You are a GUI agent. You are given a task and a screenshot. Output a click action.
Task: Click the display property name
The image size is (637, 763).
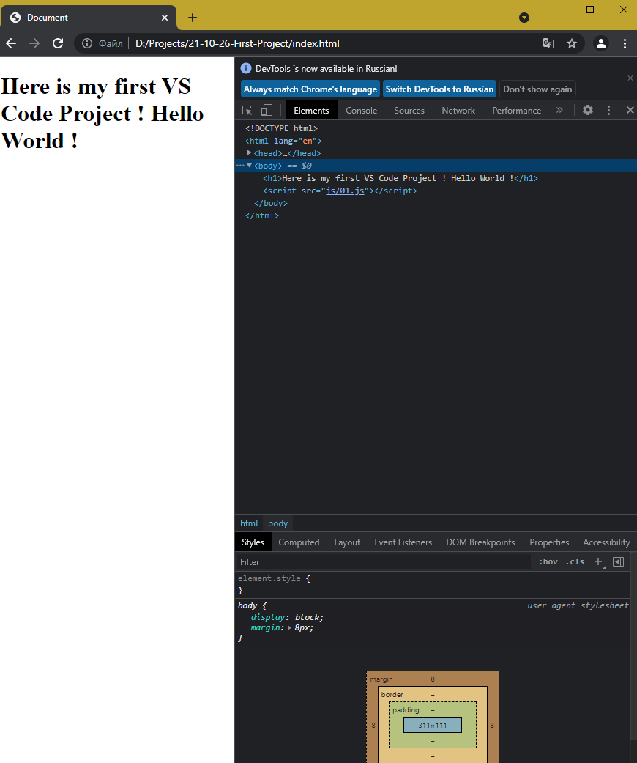pyautogui.click(x=267, y=617)
